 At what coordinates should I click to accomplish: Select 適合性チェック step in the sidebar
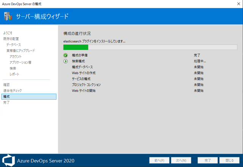pos(13,91)
